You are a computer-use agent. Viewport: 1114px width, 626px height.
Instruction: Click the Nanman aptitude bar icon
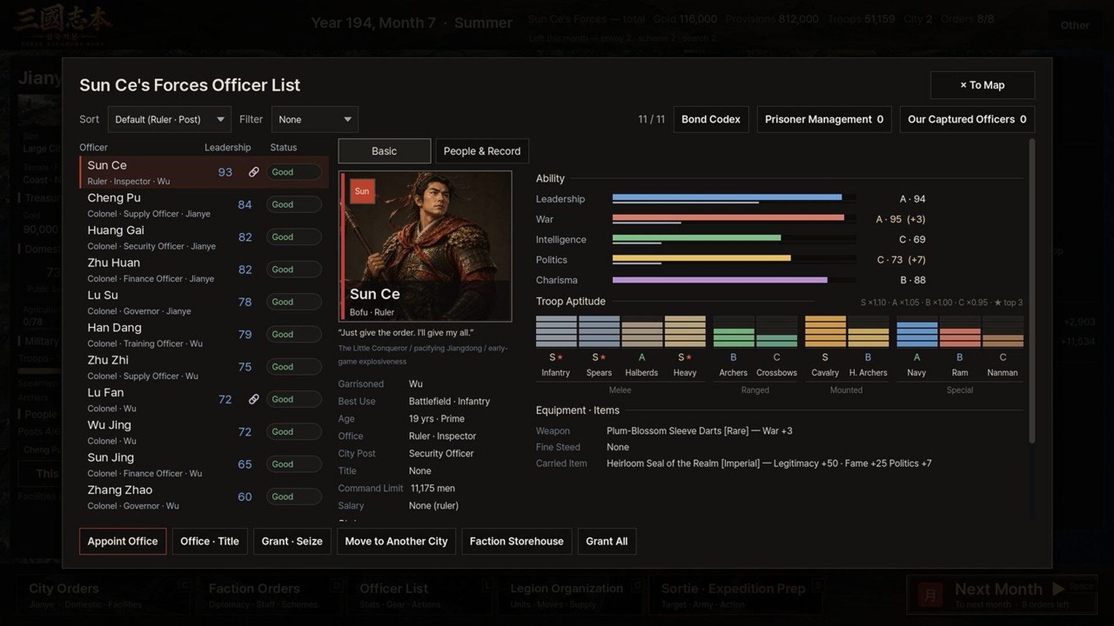[x=1003, y=331]
